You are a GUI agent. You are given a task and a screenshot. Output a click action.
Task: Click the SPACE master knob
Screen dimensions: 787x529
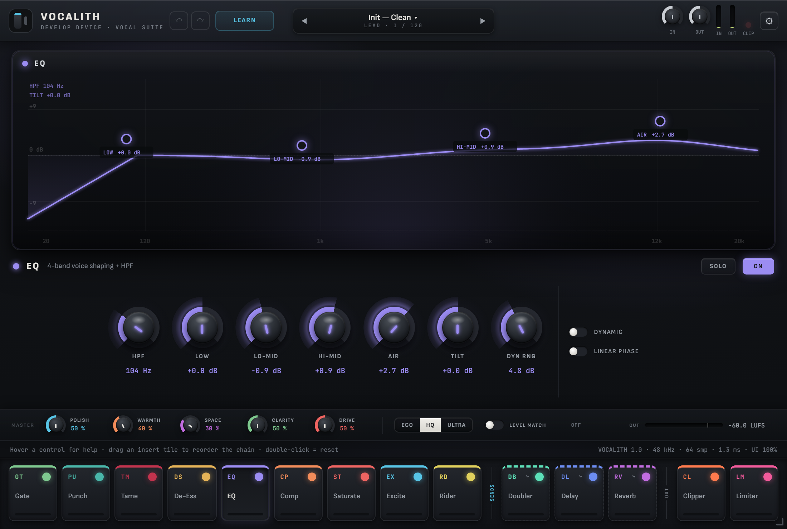(190, 425)
